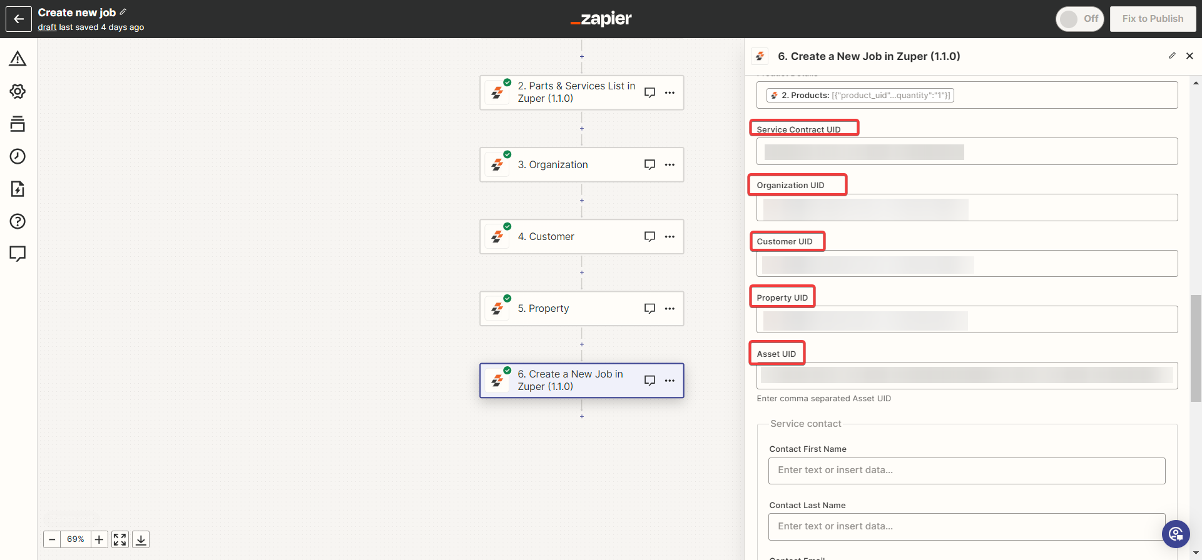
Task: Click the Service Contract UID field
Action: (967, 151)
